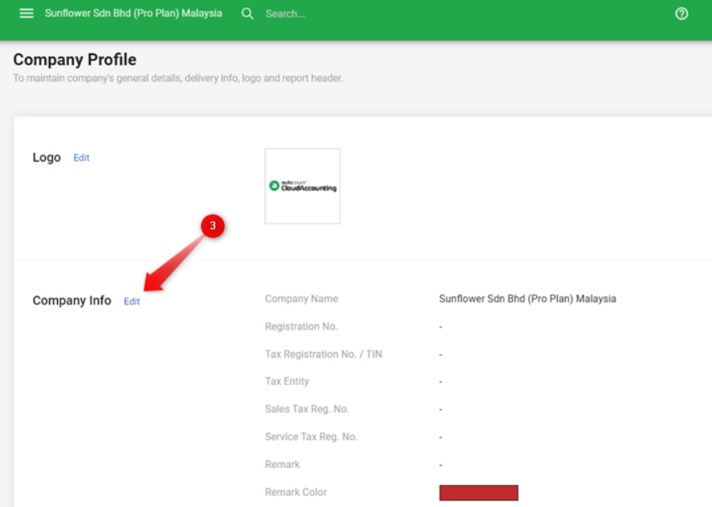
Task: Click the Company Name value text
Action: pyautogui.click(x=527, y=299)
